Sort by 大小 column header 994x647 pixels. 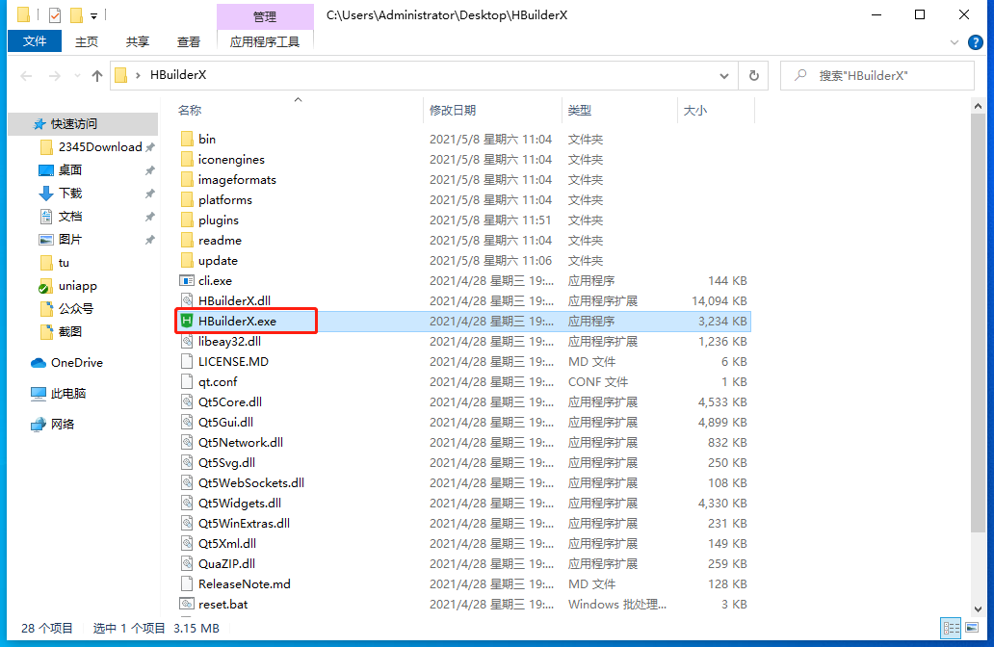point(694,111)
